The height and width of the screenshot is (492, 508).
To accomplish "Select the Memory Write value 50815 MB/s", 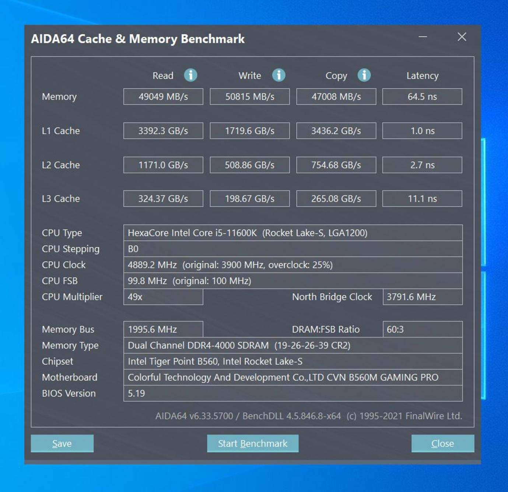I will tap(250, 97).
